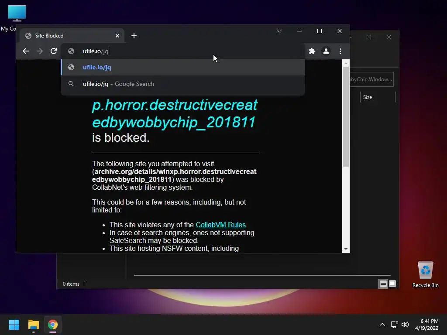Select the Site Blocked tab
Image resolution: width=447 pixels, height=335 pixels.
tap(72, 36)
